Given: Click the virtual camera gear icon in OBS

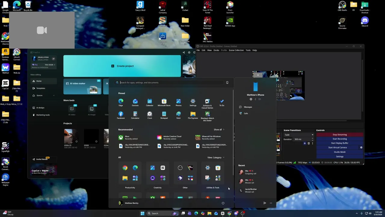Looking at the screenshot, I should pos(361,148).
